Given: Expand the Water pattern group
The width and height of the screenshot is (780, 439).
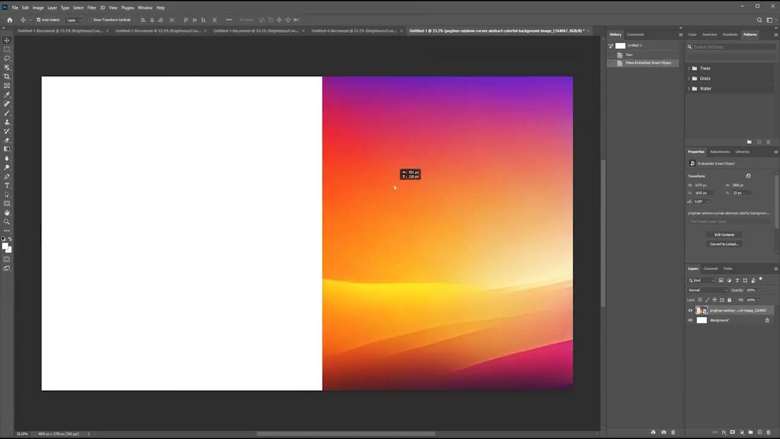Looking at the screenshot, I should (x=689, y=88).
